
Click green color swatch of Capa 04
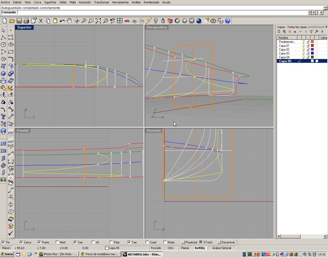pyautogui.click(x=312, y=57)
